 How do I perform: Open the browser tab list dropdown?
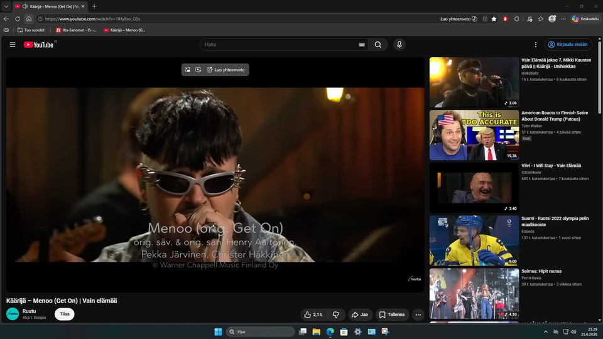(6, 6)
